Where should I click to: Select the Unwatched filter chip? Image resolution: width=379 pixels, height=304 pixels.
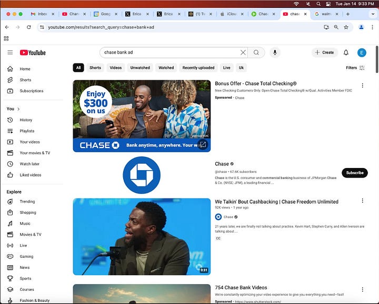coord(140,68)
